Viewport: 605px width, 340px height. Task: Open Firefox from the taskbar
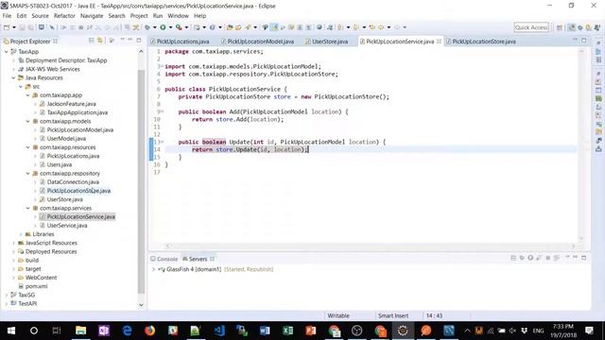tap(149, 331)
